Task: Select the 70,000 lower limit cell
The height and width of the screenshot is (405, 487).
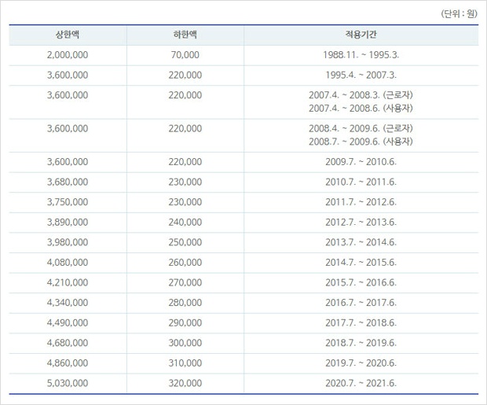Action: (185, 55)
